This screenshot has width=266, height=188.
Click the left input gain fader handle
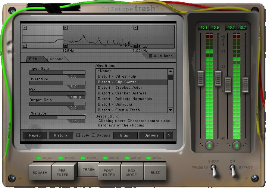pyautogui.click(x=200, y=78)
